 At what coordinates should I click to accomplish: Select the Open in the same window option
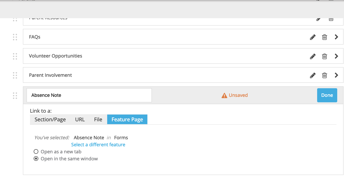pos(36,159)
